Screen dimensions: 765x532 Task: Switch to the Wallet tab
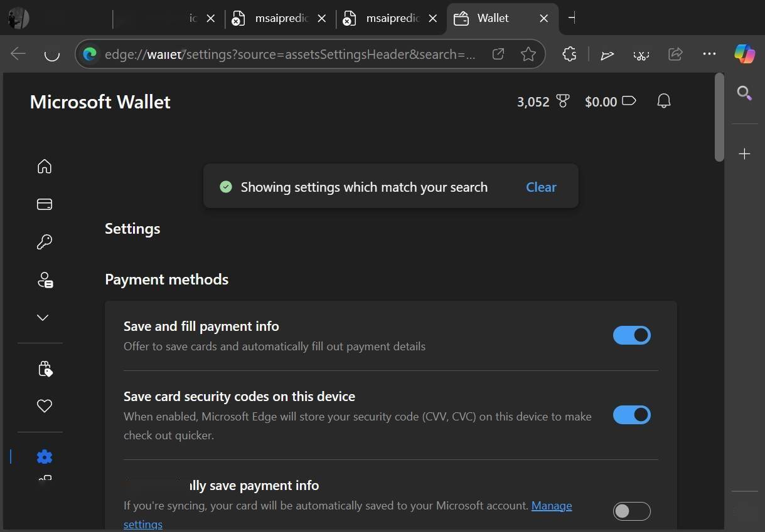point(503,18)
